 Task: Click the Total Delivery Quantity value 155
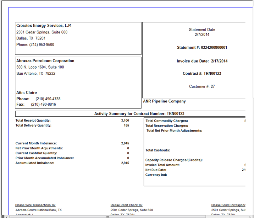pyautogui.click(x=126, y=125)
